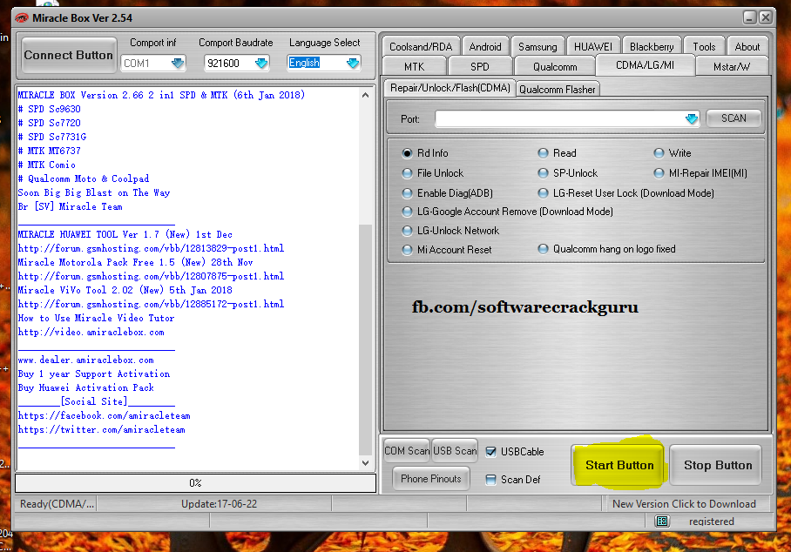Click the 'Buy Huawei Activation Pack' line

click(85, 387)
